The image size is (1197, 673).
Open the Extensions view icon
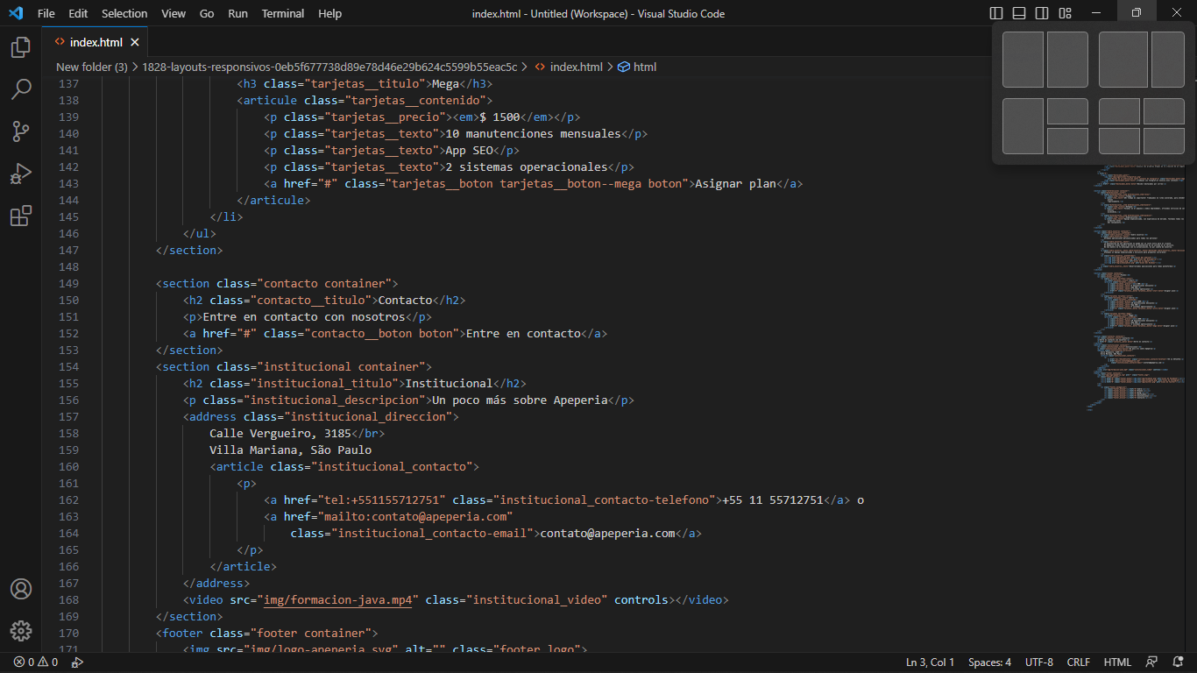tap(21, 216)
